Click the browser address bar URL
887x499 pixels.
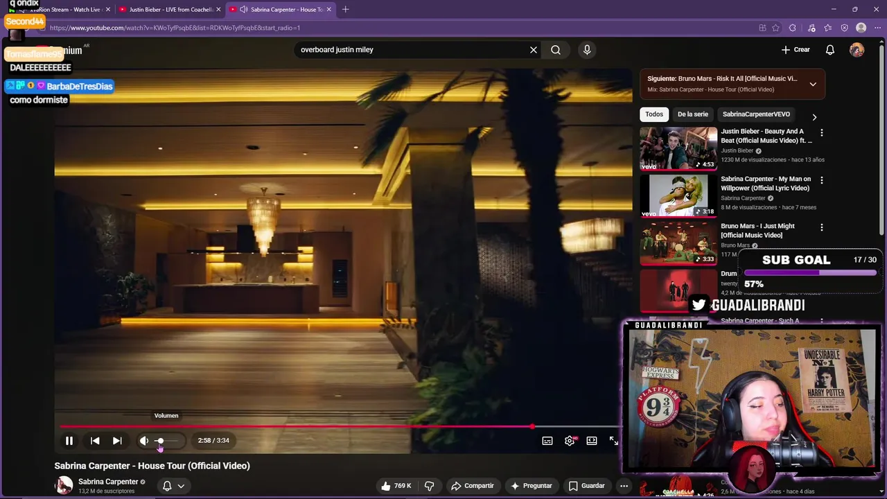coord(175,28)
